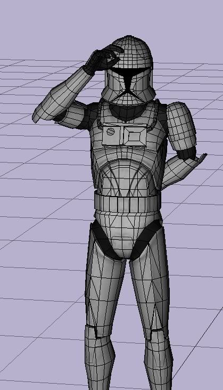Select the shoulder armor above hip-resting arm
This screenshot has width=223, height=390.
tap(181, 126)
